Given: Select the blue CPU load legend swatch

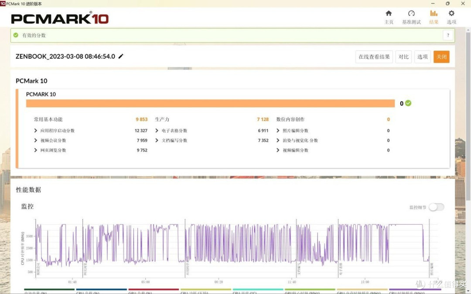Looking at the screenshot, I should click(x=102, y=290).
